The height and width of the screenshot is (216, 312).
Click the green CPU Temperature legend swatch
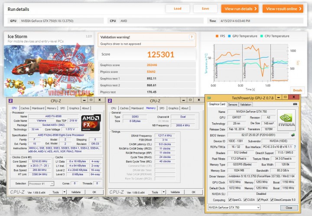tap(261, 36)
